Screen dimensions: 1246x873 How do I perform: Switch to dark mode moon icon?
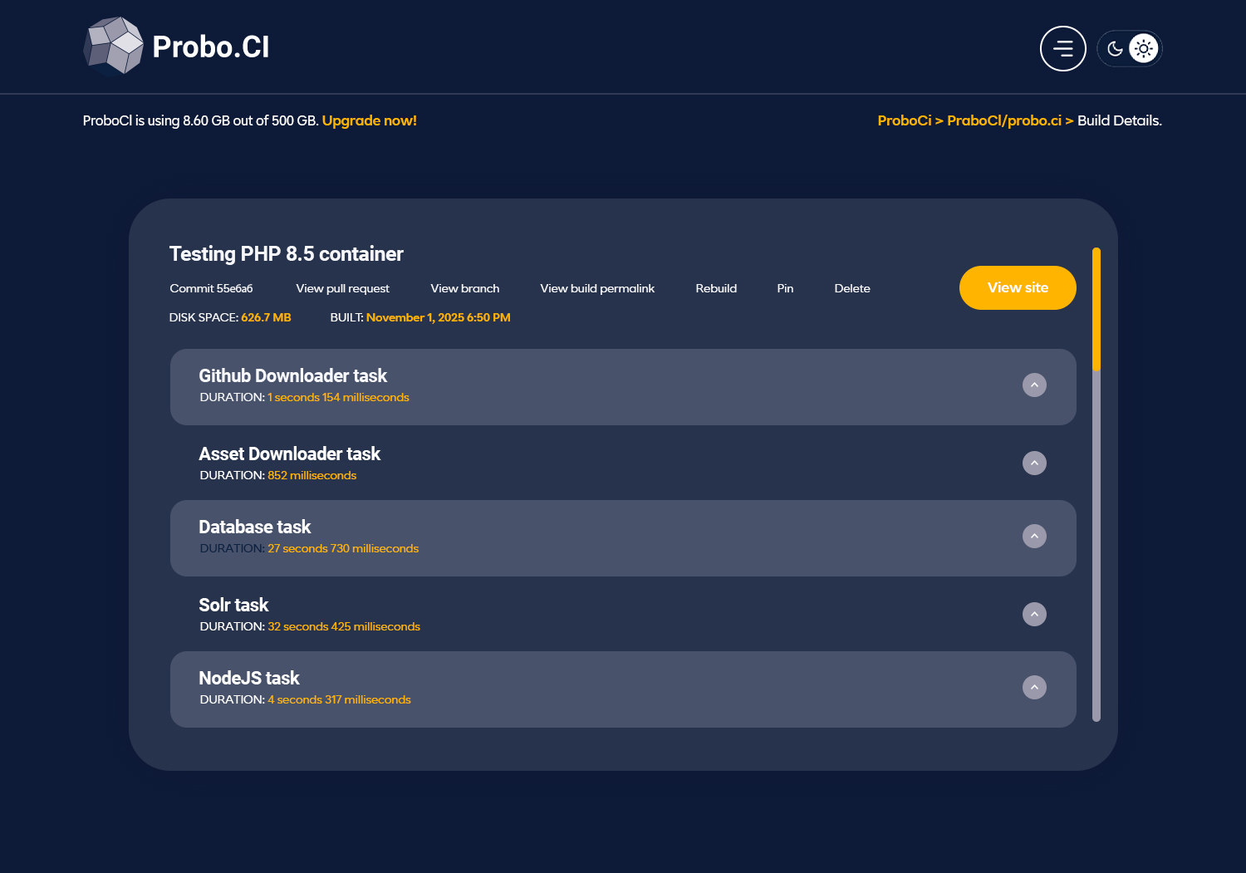[x=1115, y=49]
